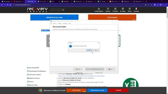This screenshot has height=94, width=168.
Task: Reload the browser page
Action: coord(8,5)
